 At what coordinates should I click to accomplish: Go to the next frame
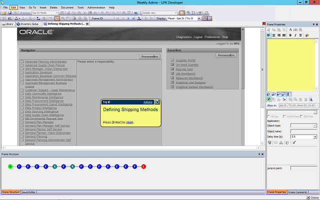128,18
